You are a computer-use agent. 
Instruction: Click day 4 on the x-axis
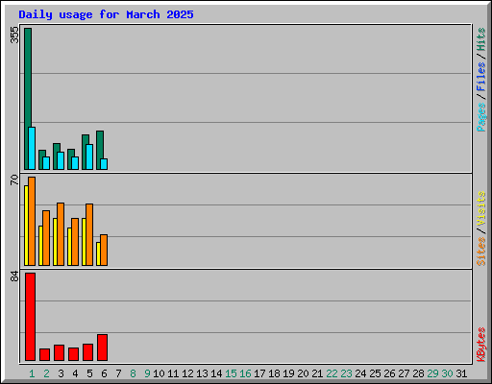75,373
